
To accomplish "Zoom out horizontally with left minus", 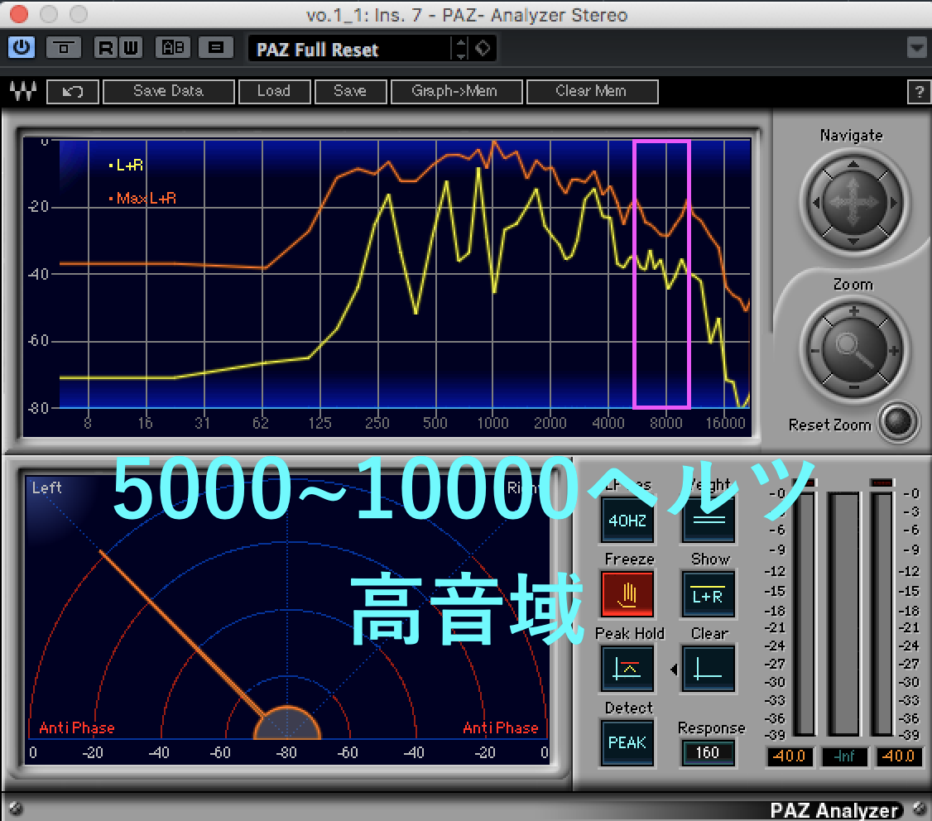I will (815, 351).
